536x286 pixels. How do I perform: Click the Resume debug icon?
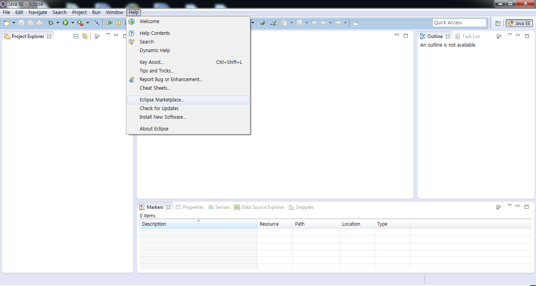click(x=109, y=23)
